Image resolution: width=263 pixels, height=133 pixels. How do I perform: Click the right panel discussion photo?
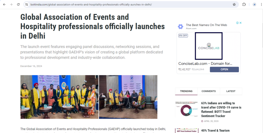[x=128, y=97]
